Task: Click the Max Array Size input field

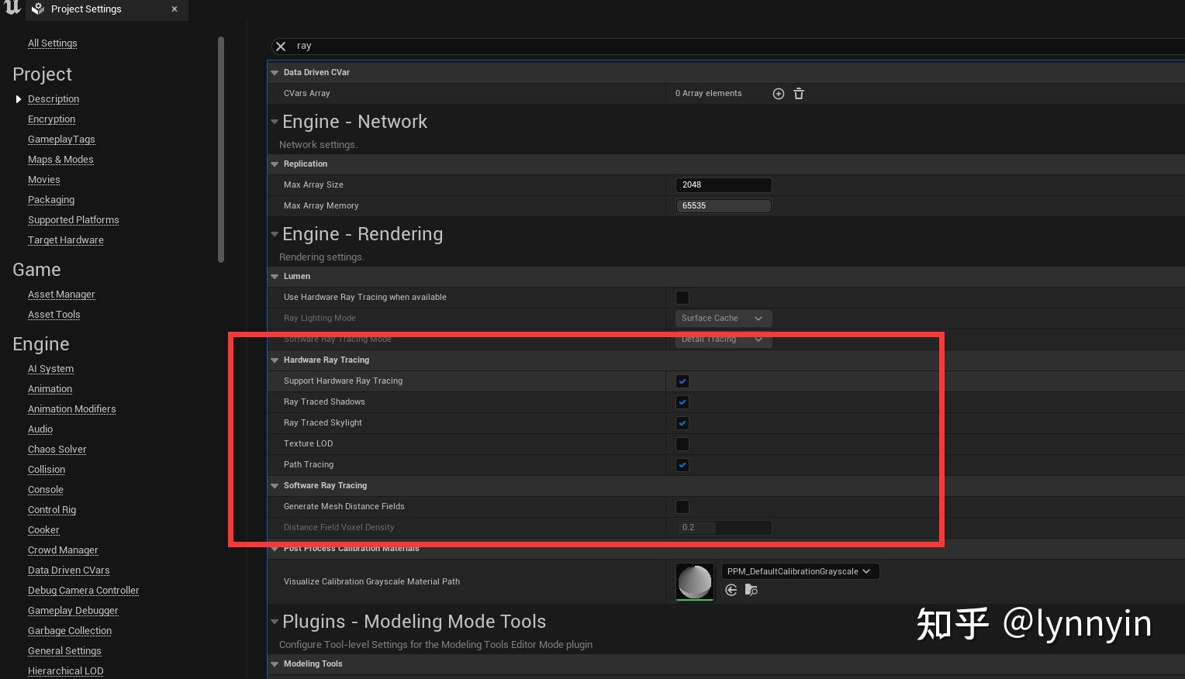Action: [724, 185]
